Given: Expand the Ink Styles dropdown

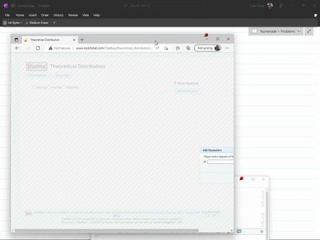Looking at the screenshot, I should coord(13,23).
